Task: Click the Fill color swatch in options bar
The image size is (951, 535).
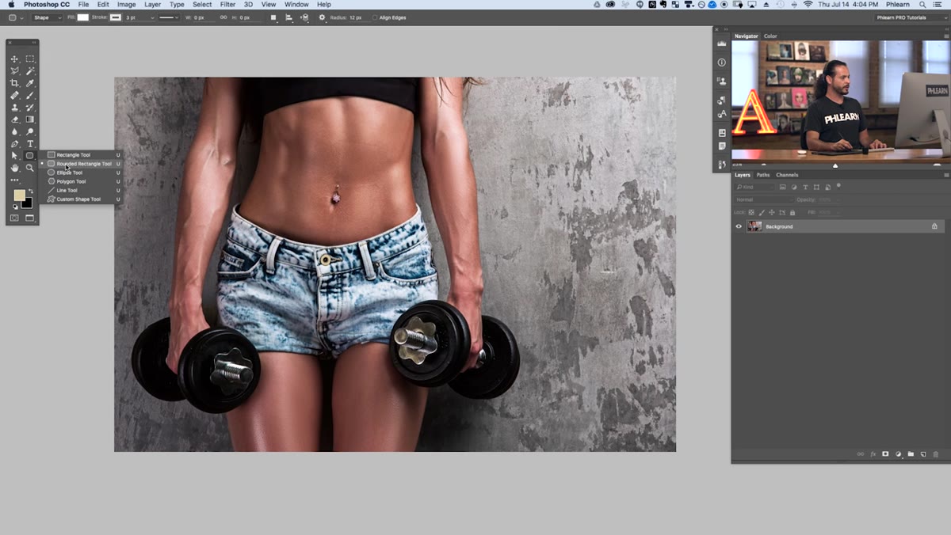Action: (82, 17)
